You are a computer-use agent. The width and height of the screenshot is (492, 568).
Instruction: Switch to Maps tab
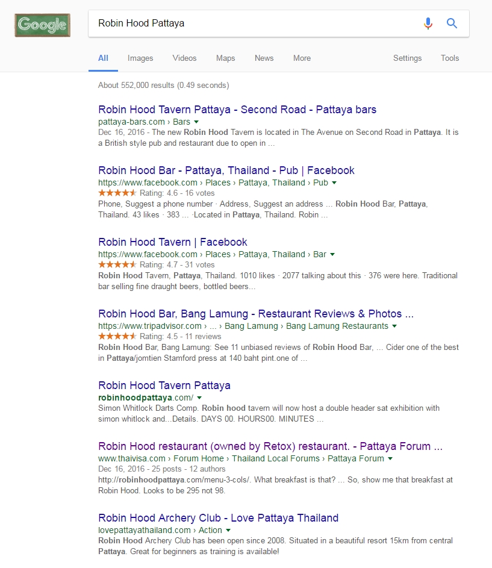[x=225, y=58]
